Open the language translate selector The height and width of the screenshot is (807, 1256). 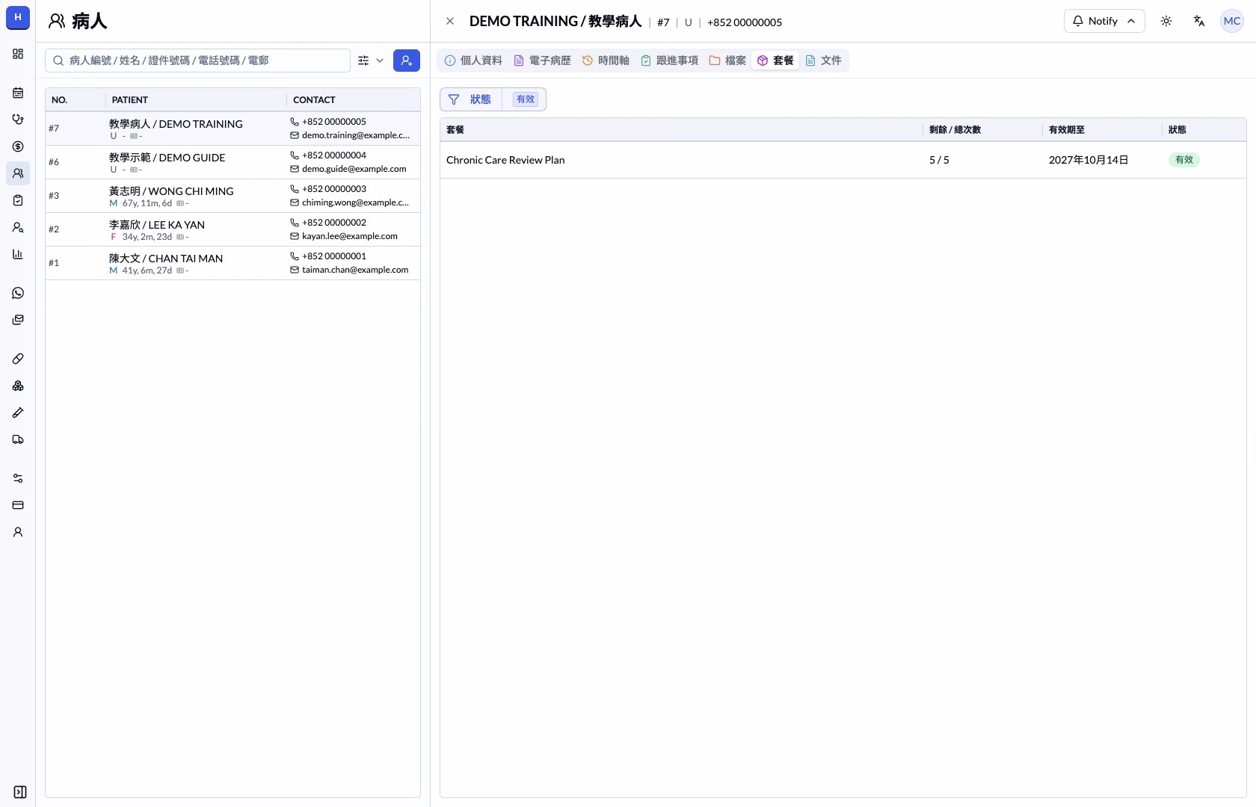[x=1199, y=21]
